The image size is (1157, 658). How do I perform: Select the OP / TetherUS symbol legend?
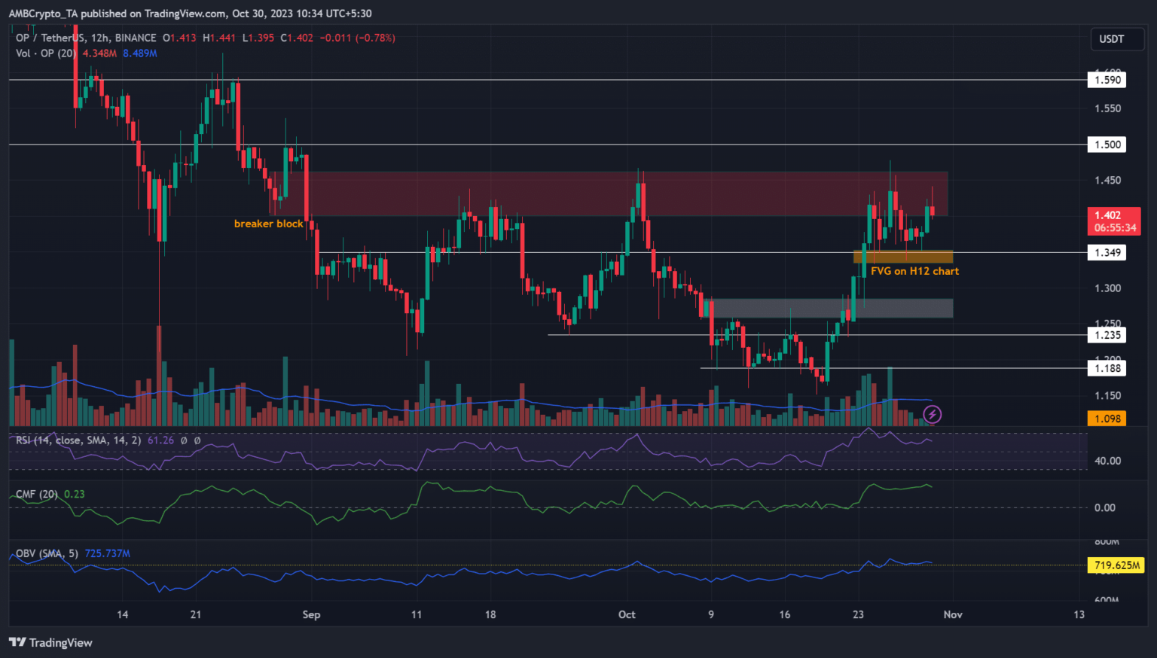tap(86, 38)
